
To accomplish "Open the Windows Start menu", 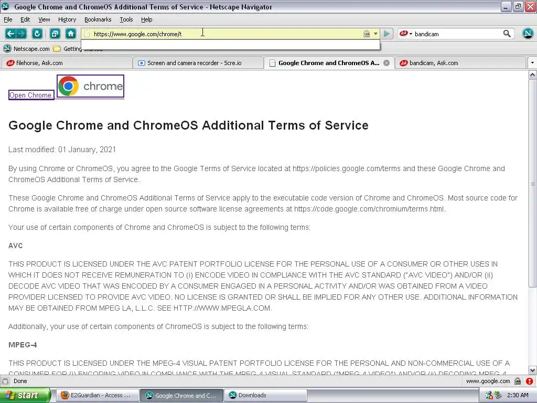I will (x=25, y=396).
